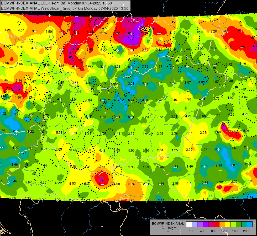Select the dark green legend swatch

[x=239, y=224]
